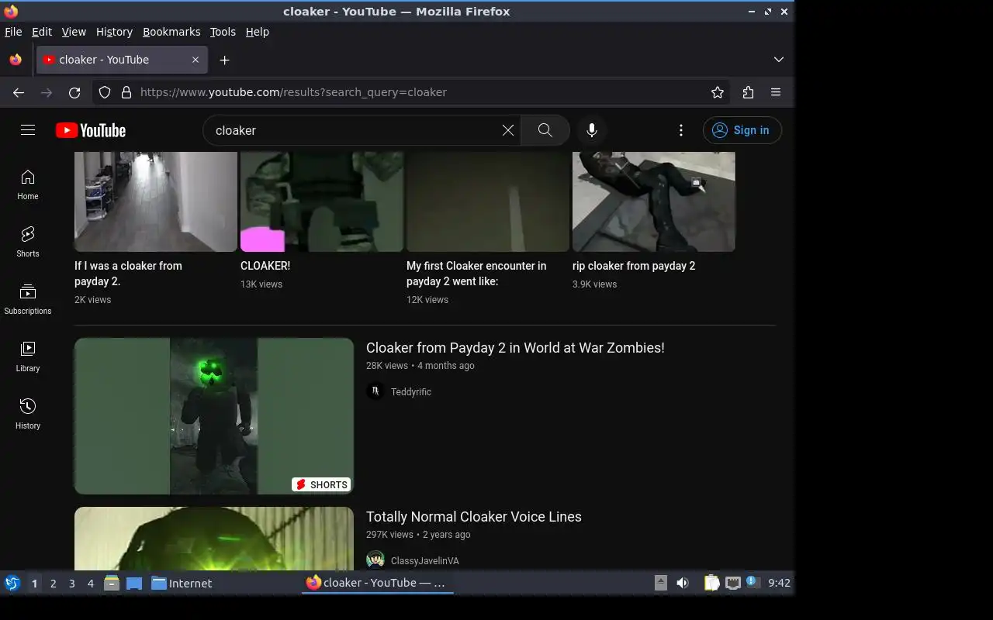Open YouTube settings three-dot menu
This screenshot has width=993, height=620.
coord(681,130)
